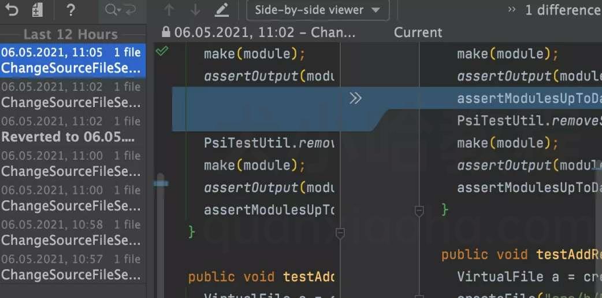Image resolution: width=602 pixels, height=298 pixels.
Task: Jump to next difference with down arrow
Action: (195, 10)
